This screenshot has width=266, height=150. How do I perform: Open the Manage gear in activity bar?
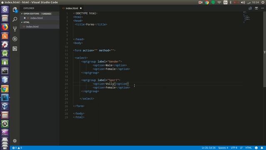coord(15,141)
